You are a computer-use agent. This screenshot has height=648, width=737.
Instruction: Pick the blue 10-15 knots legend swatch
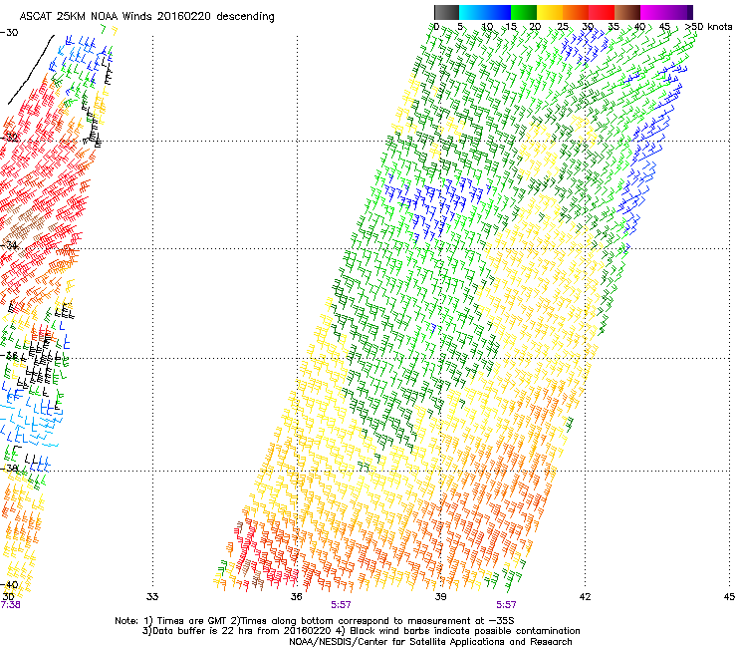click(x=498, y=12)
